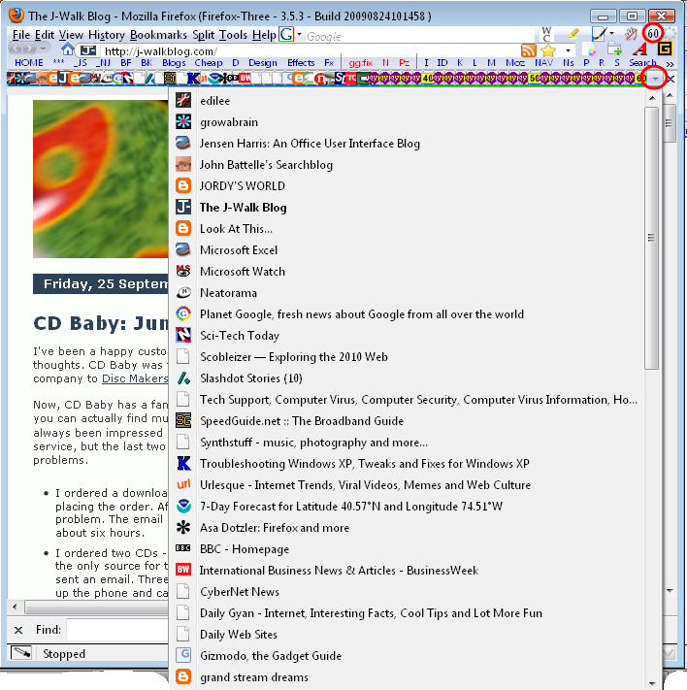Screen dimensions: 687x690
Task: Click the J-Walk site favicon in URL bar
Action: pos(88,50)
